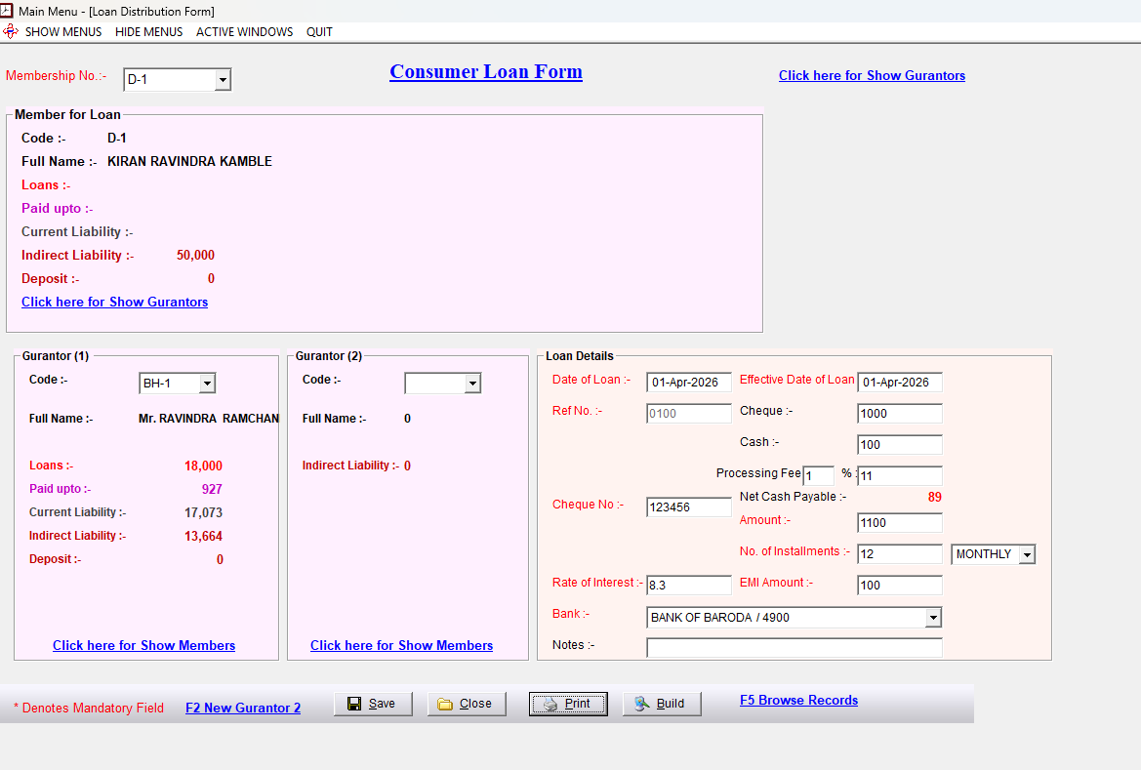Open F5 Browse Records link

[799, 700]
